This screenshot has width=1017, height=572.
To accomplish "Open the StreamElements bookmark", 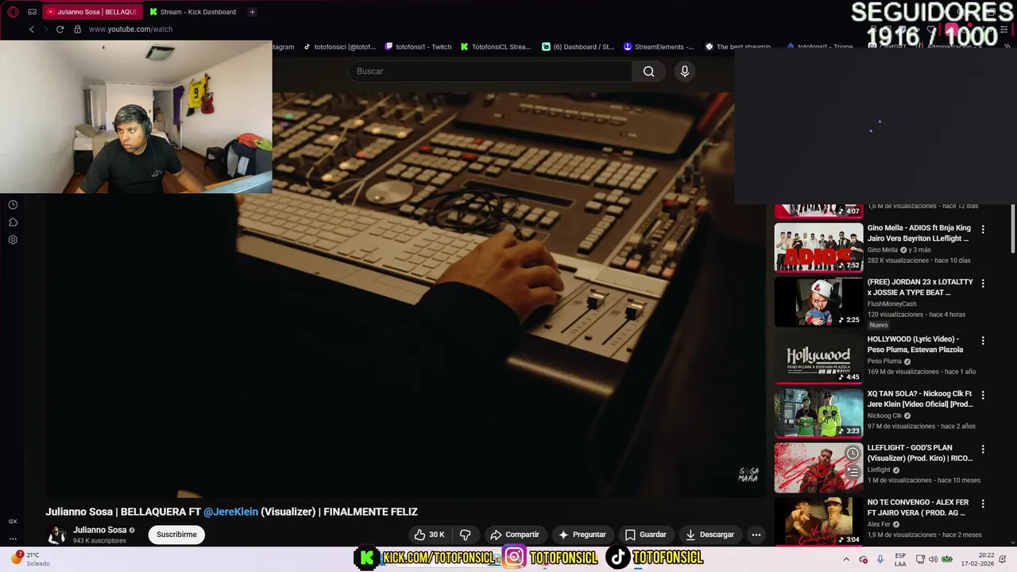I will tap(659, 47).
